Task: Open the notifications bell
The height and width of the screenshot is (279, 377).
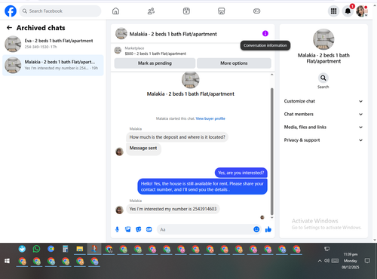Action: coord(348,11)
